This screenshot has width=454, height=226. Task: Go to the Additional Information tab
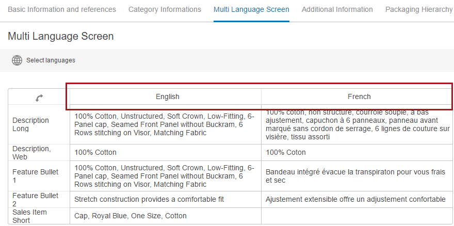click(x=337, y=10)
